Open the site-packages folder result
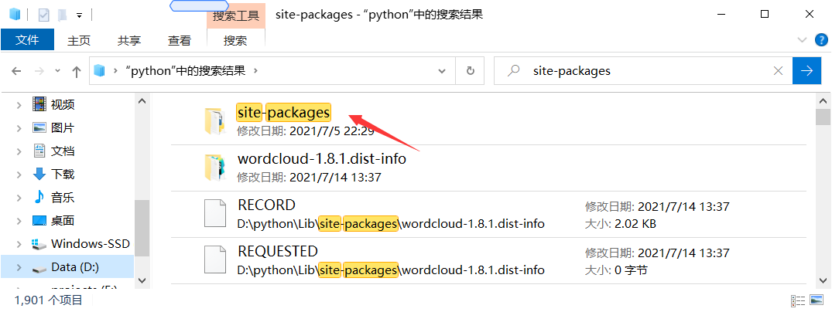832x312 pixels. click(x=283, y=113)
